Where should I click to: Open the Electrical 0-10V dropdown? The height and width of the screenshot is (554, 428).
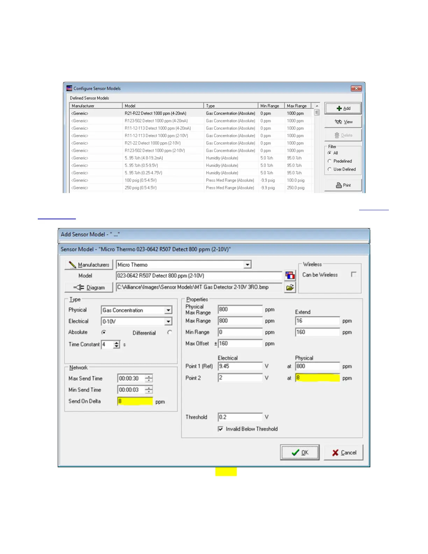point(168,321)
